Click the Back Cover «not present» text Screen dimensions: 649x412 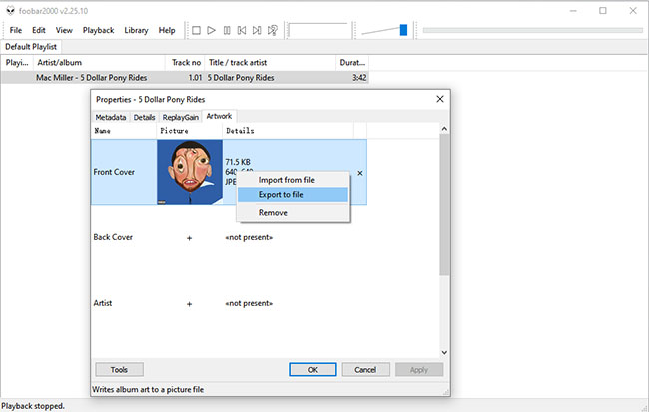(249, 237)
